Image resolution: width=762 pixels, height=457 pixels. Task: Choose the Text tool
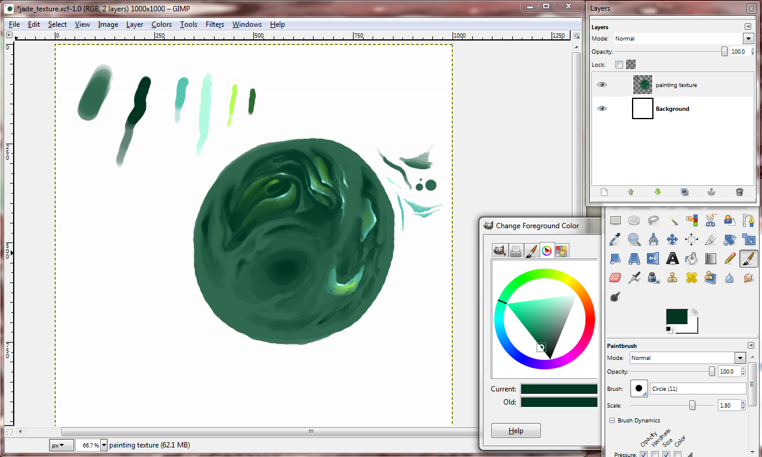(673, 259)
